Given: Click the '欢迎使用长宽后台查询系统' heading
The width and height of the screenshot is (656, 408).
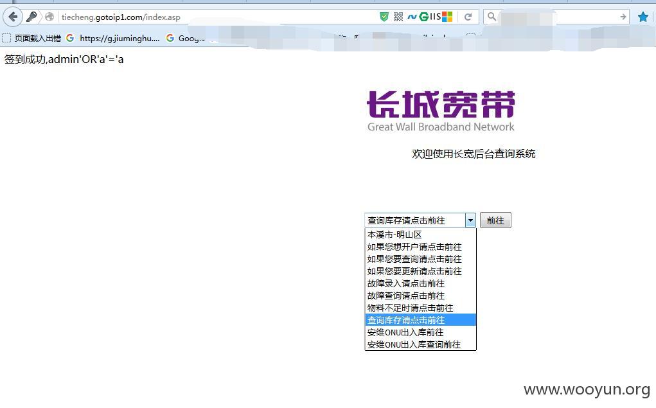Looking at the screenshot, I should click(474, 154).
